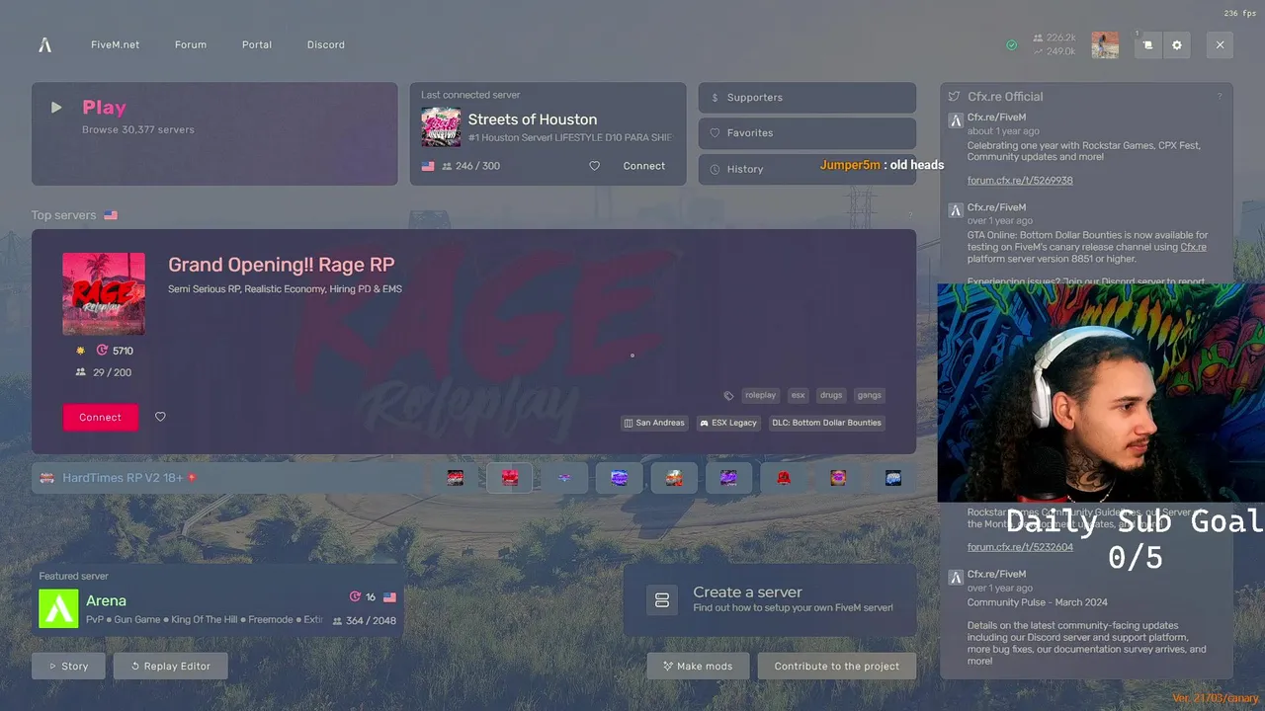Open the Streets of Houston server thumbnail
Viewport: 1265px width, 711px height.
pos(441,127)
